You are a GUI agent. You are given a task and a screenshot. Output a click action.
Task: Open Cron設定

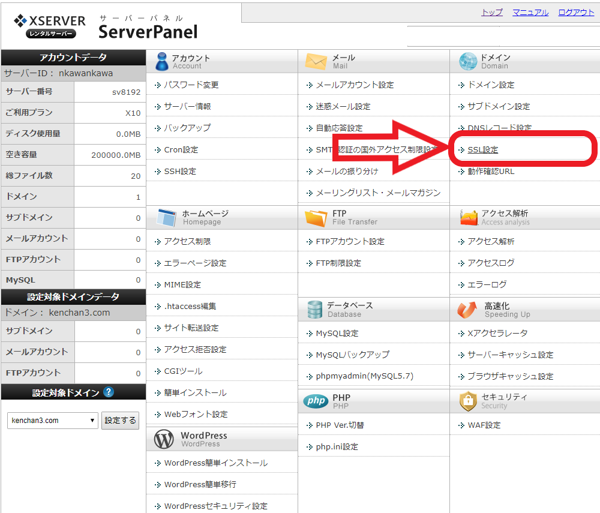pyautogui.click(x=181, y=150)
